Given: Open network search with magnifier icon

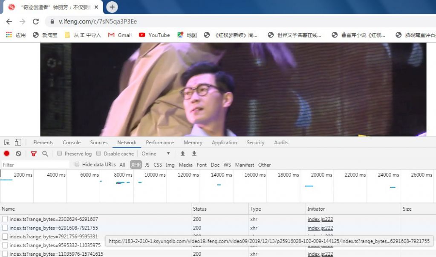Looking at the screenshot, I should click(45, 154).
